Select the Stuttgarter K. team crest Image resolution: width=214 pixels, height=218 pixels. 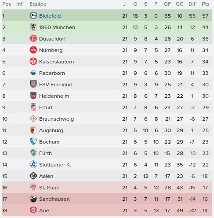(x=33, y=164)
